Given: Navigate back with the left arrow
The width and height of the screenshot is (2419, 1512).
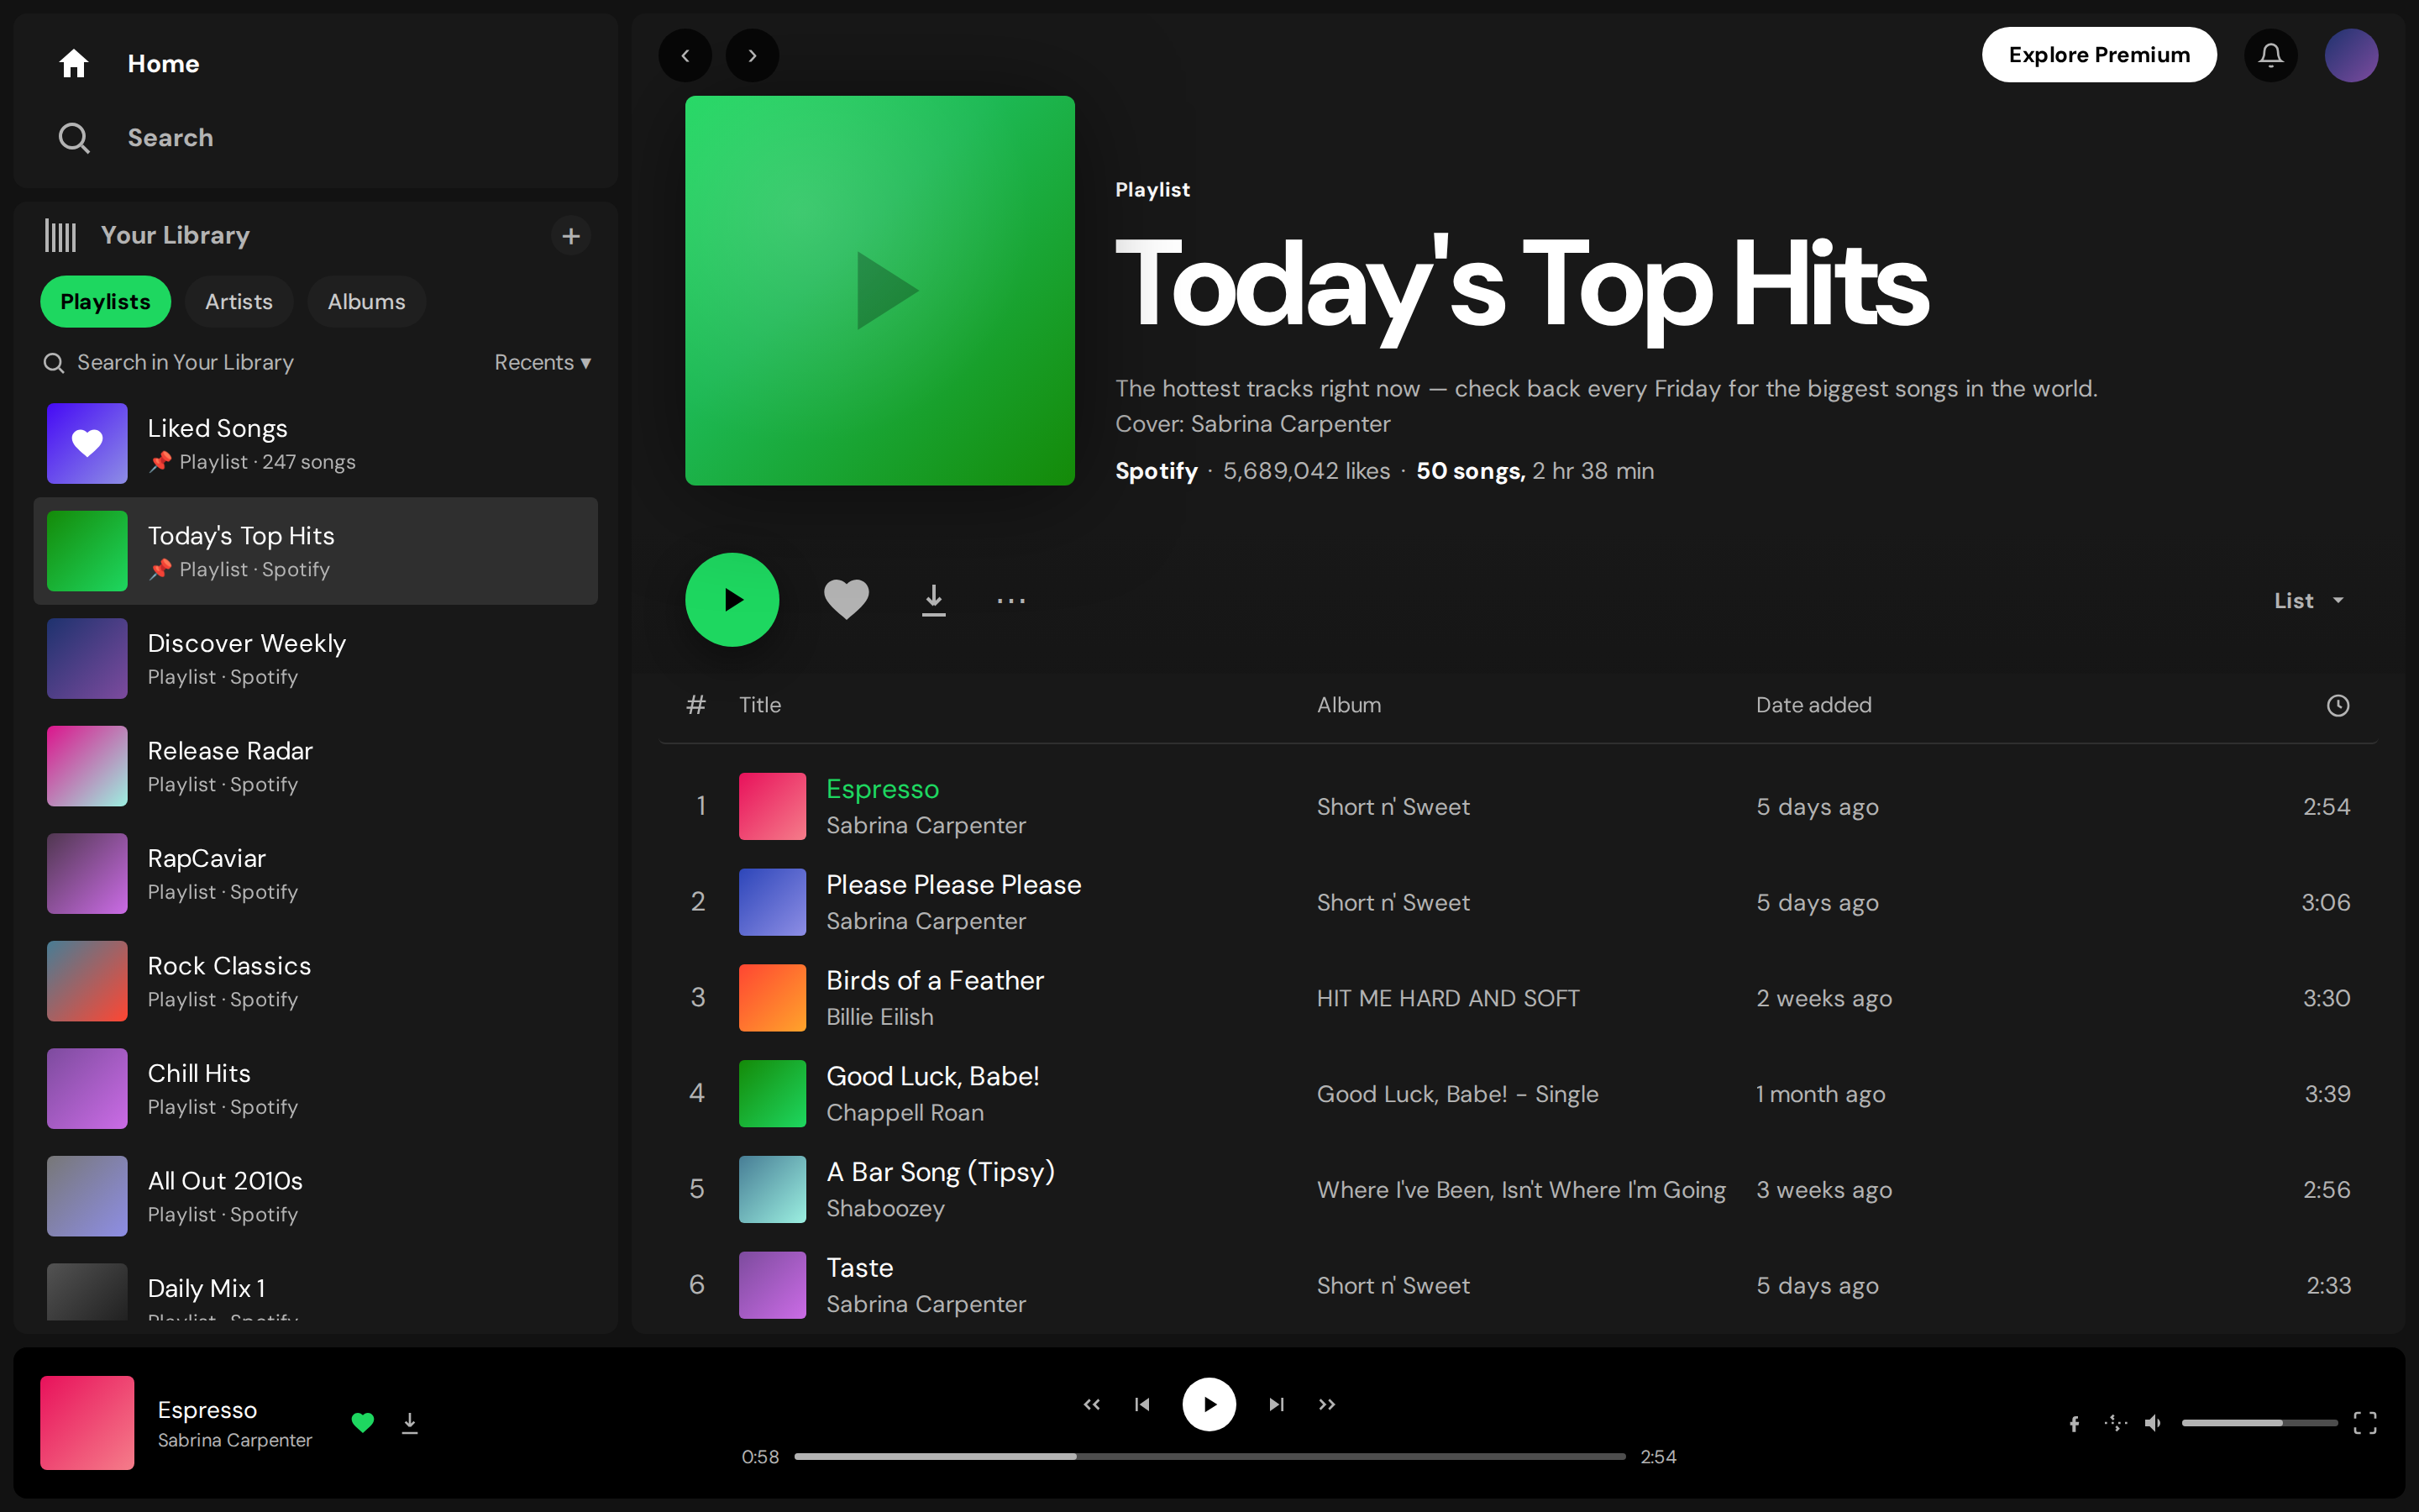Looking at the screenshot, I should pyautogui.click(x=685, y=55).
